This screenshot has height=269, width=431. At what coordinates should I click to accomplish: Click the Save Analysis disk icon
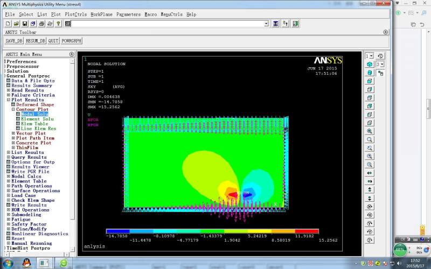pos(25,24)
